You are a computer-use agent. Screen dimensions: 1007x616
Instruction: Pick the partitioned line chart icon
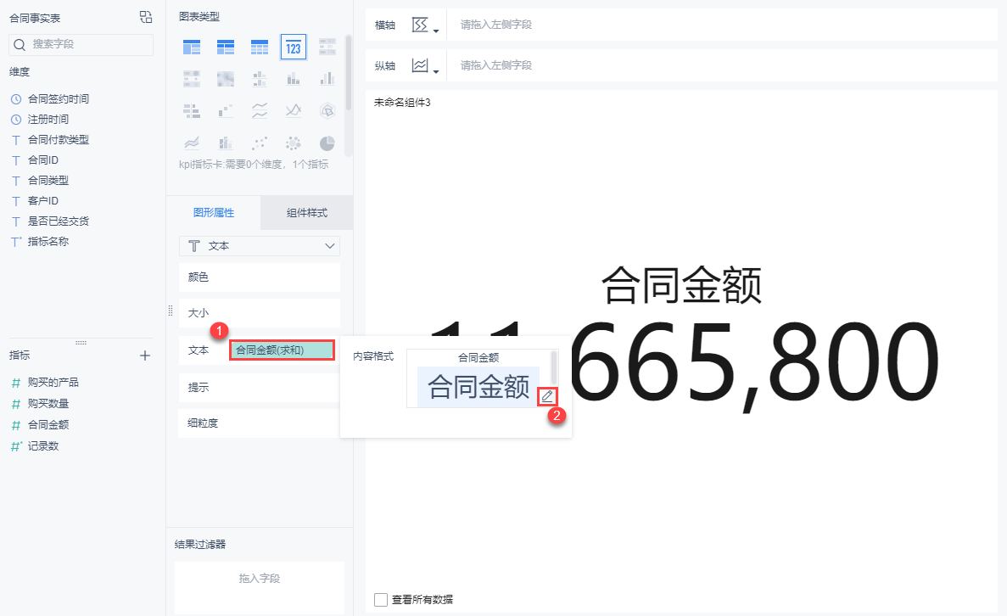click(260, 111)
